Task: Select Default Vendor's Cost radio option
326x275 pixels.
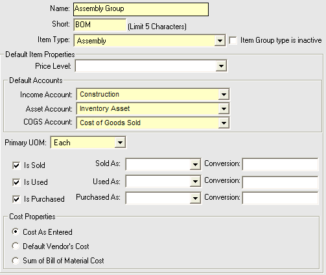Action: click(x=16, y=246)
